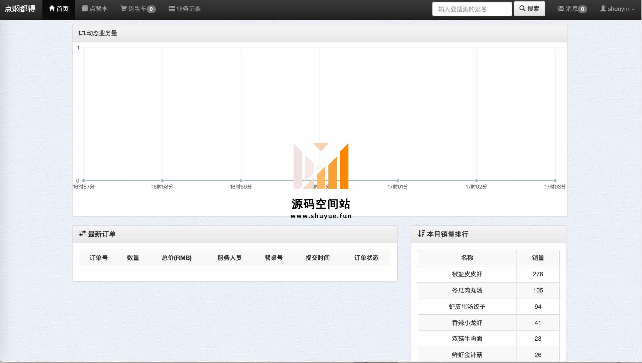Click the user avatar icon
Screen dimensions: 642x363
coord(603,9)
